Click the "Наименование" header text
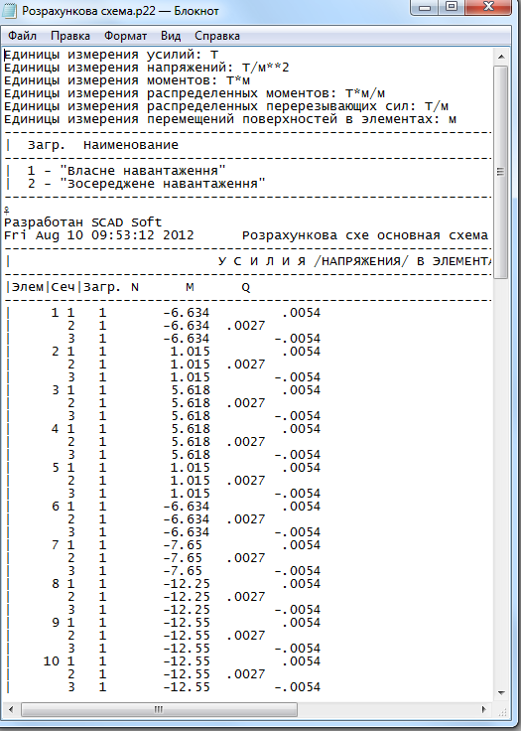 tap(130, 145)
